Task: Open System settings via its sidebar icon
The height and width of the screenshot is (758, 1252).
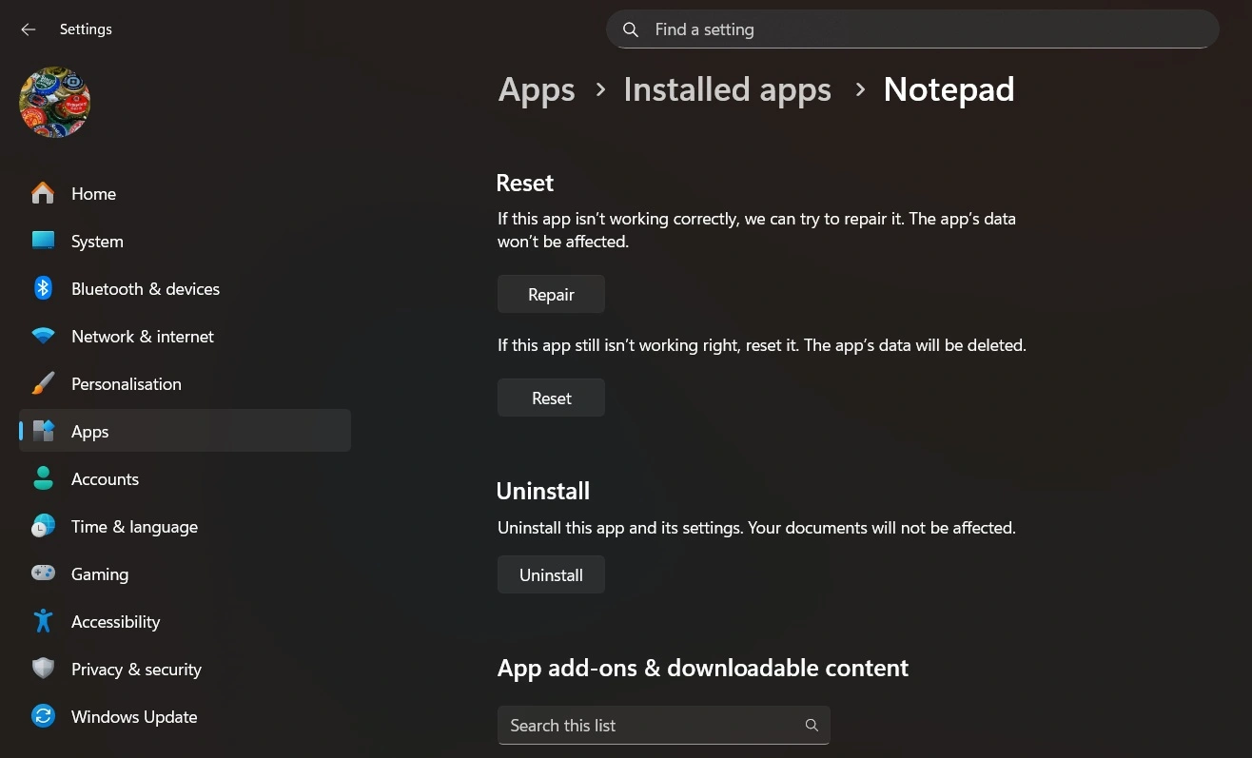Action: pos(43,241)
